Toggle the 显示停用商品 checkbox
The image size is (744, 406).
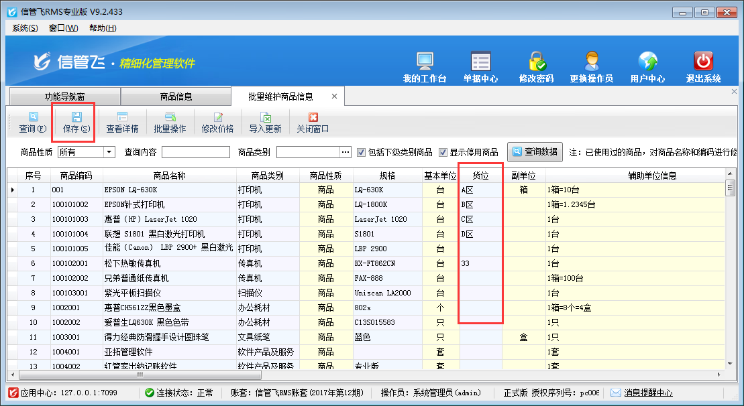click(443, 152)
